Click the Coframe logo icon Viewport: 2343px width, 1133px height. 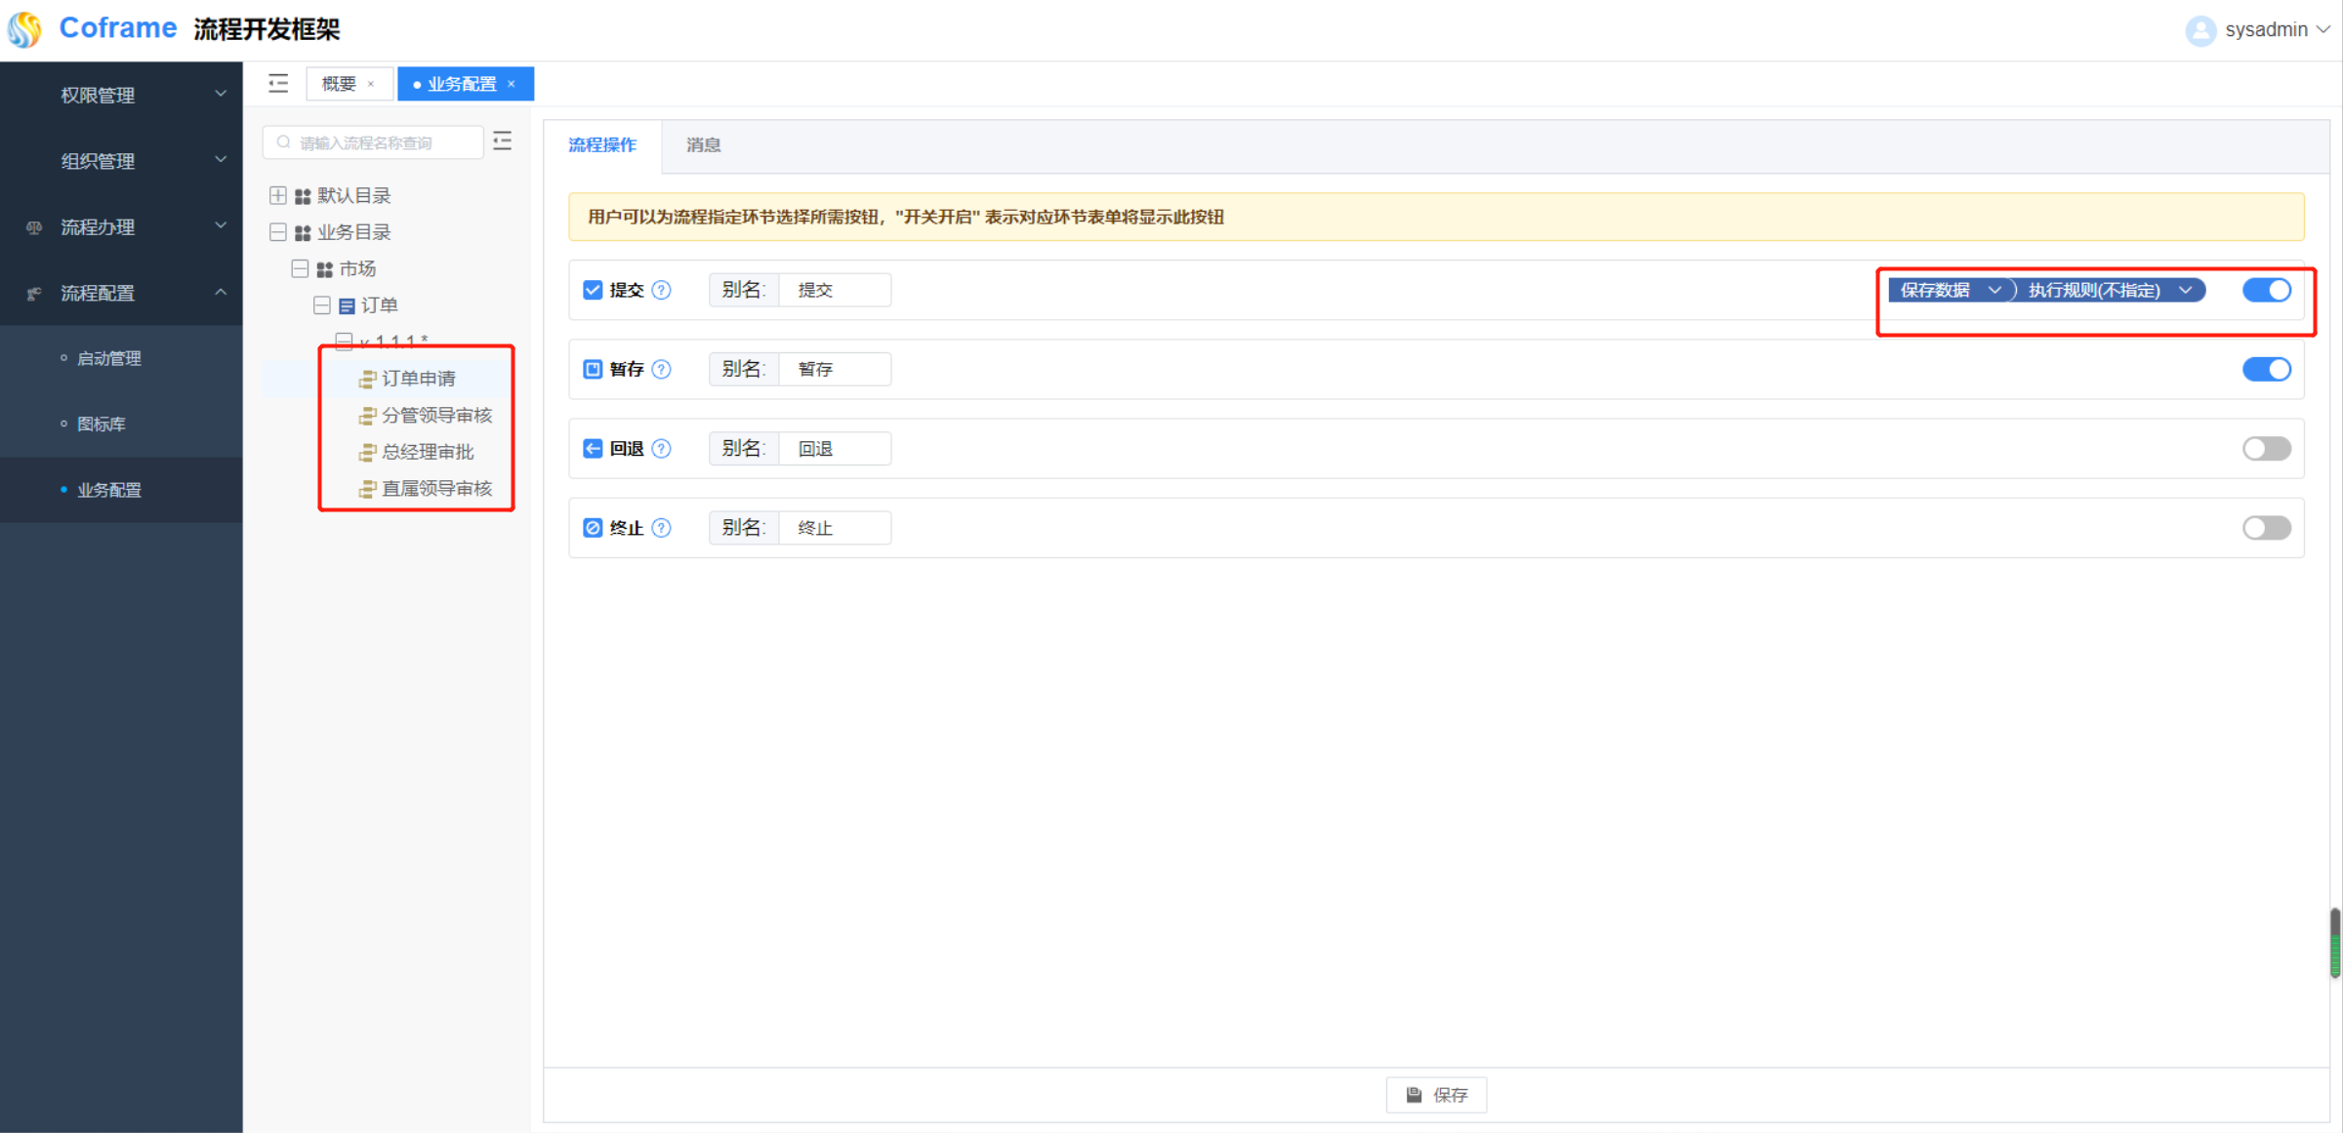(25, 28)
